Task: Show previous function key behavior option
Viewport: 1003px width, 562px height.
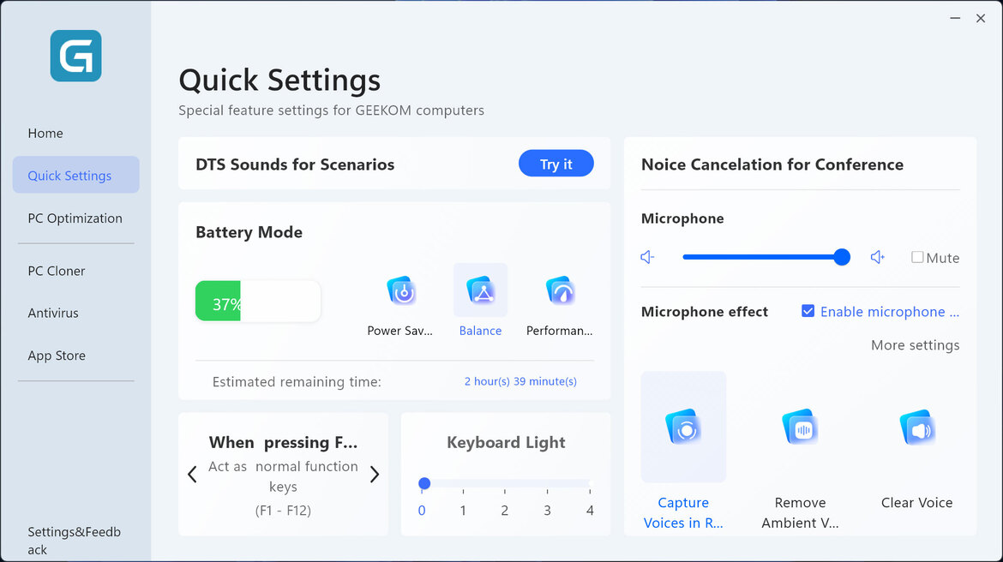Action: pyautogui.click(x=192, y=475)
